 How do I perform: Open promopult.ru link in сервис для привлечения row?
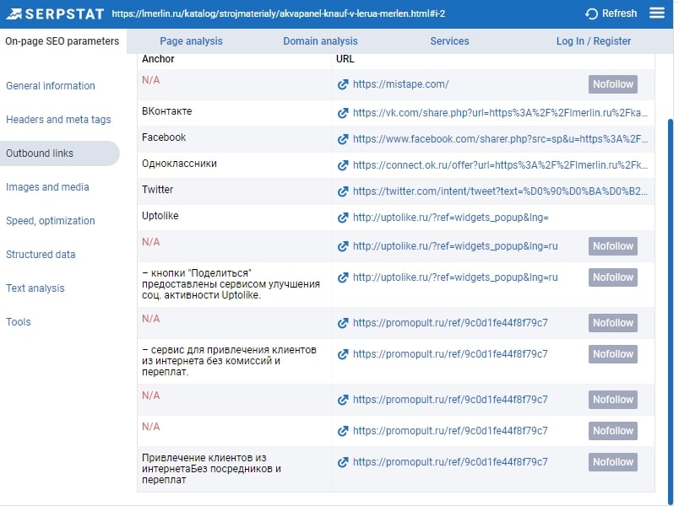pos(450,354)
